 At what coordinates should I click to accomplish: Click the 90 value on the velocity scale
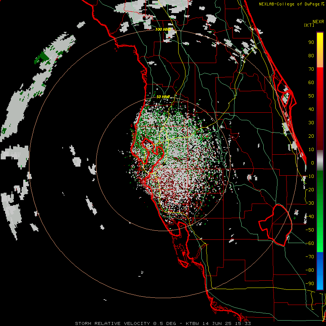311,42
